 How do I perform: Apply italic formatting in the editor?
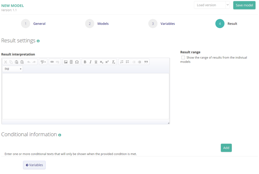point(91,62)
